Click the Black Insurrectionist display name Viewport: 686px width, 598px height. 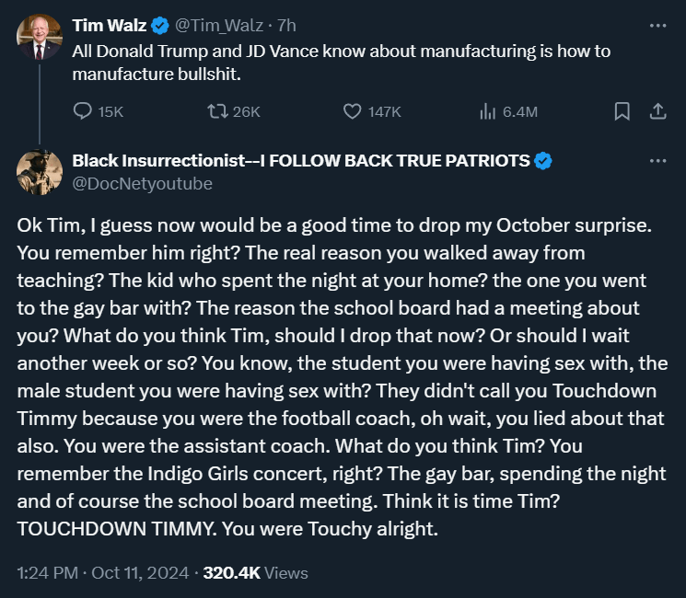coord(300,161)
